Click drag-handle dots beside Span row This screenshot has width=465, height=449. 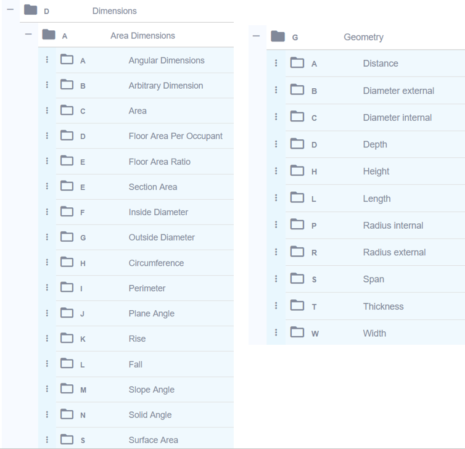276,279
